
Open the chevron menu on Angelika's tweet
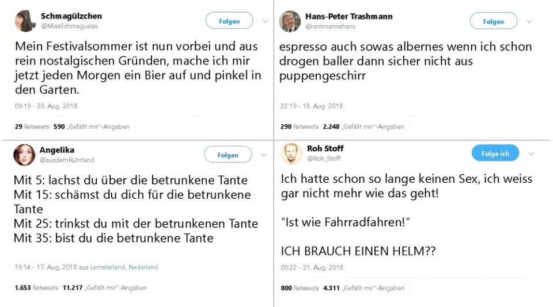(x=263, y=155)
